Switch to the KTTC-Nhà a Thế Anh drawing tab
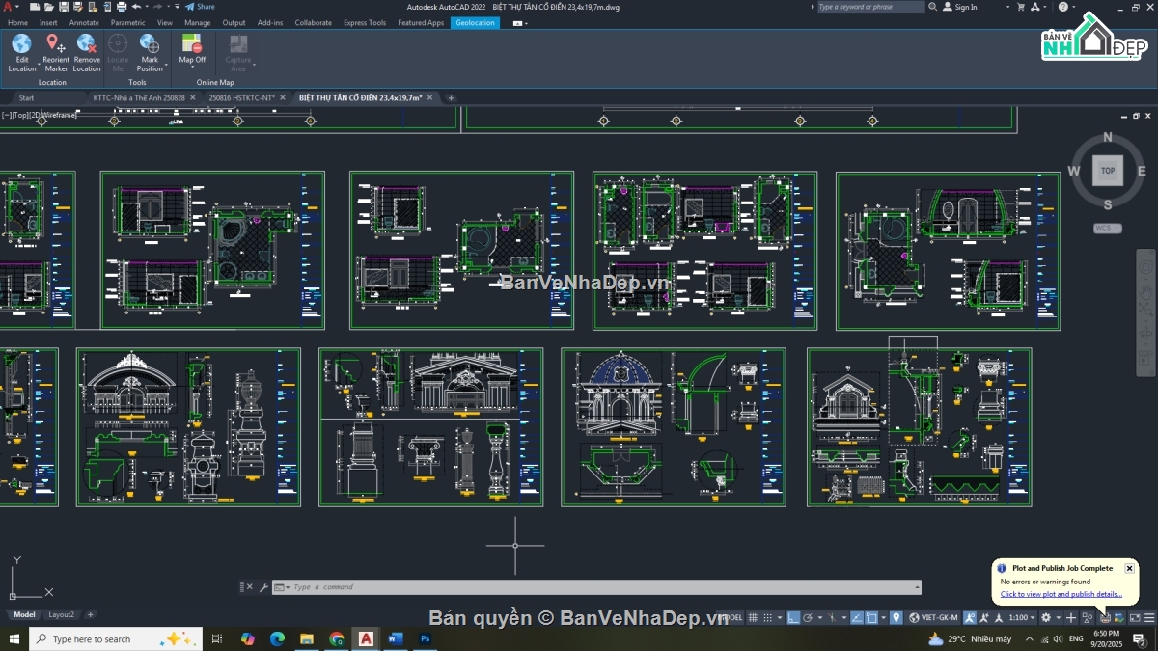1158x651 pixels. tap(139, 97)
